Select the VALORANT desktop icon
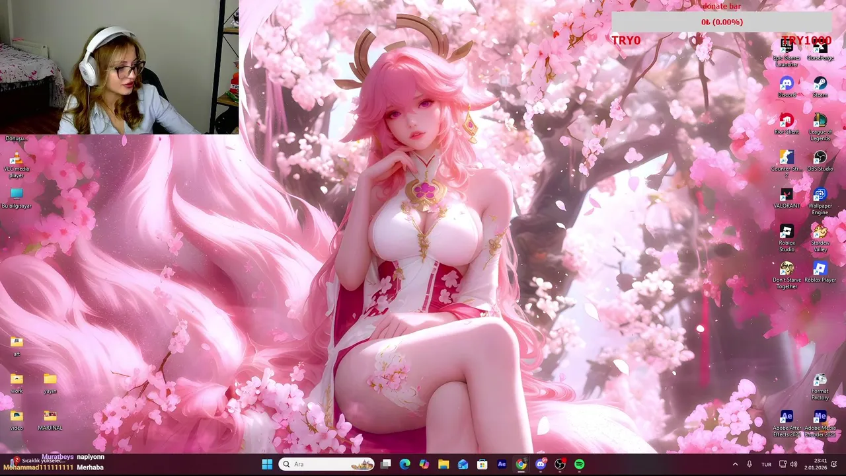This screenshot has width=846, height=476. coord(787,198)
